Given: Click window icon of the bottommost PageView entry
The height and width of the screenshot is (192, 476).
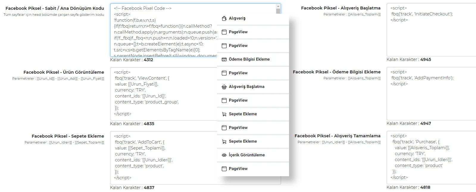Looking at the screenshot, I should point(224,169).
